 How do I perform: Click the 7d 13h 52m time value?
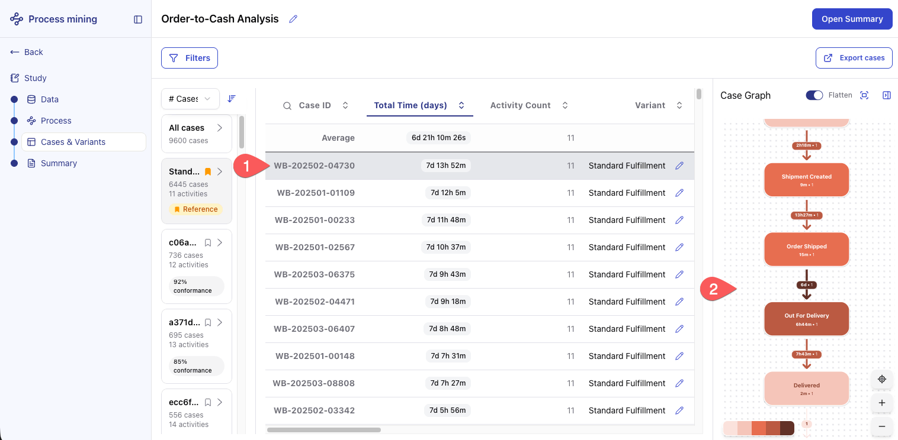pos(445,166)
